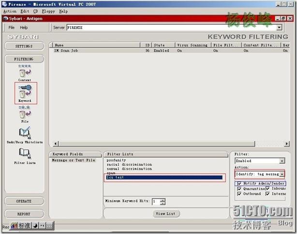Viewport: 297px width, 234px height.
Task: Click the Sybari Antigen title icon
Action: [x=6, y=18]
